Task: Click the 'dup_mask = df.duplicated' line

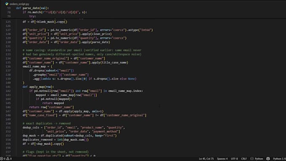Action: (x=69, y=135)
